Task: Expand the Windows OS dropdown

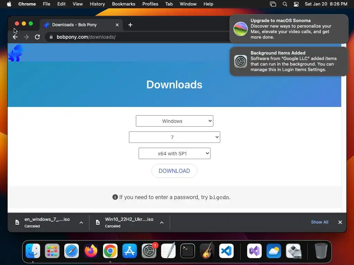Action: coord(175,121)
